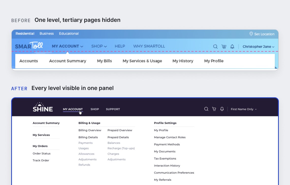Select SUPPORT in the Shine navigation
Viewport: 290px width, 185px height.
[x=113, y=109]
